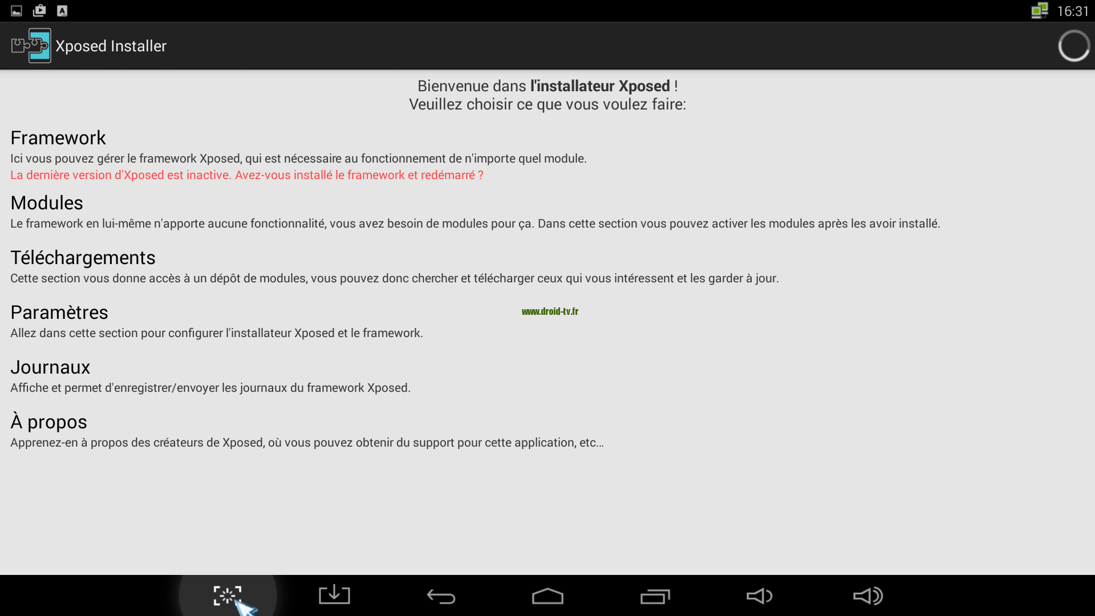
Task: Navigate back using back arrow
Action: [x=440, y=595]
